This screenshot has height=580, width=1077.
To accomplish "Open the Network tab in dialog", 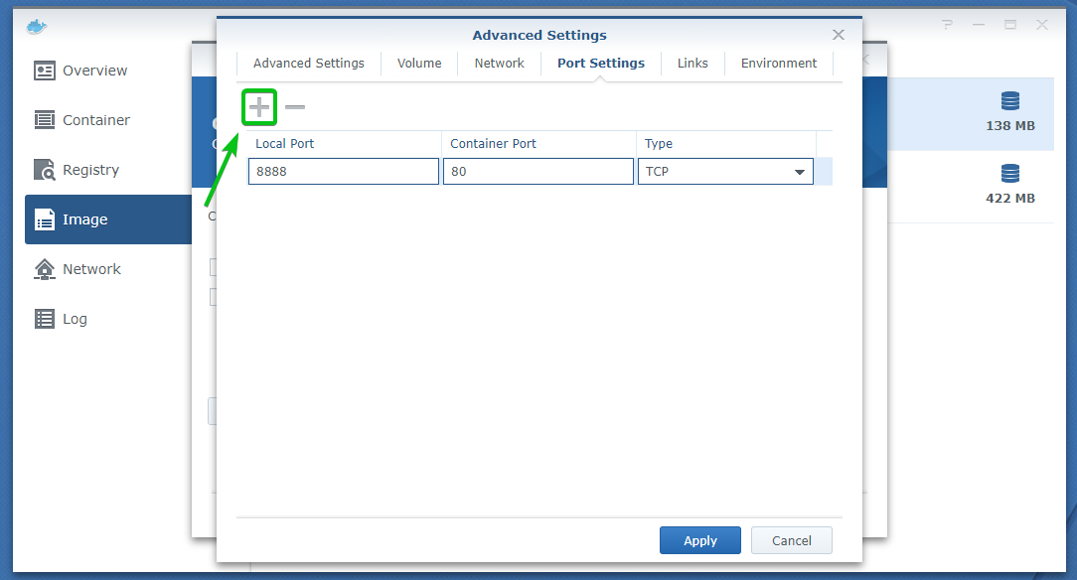I will tap(499, 63).
